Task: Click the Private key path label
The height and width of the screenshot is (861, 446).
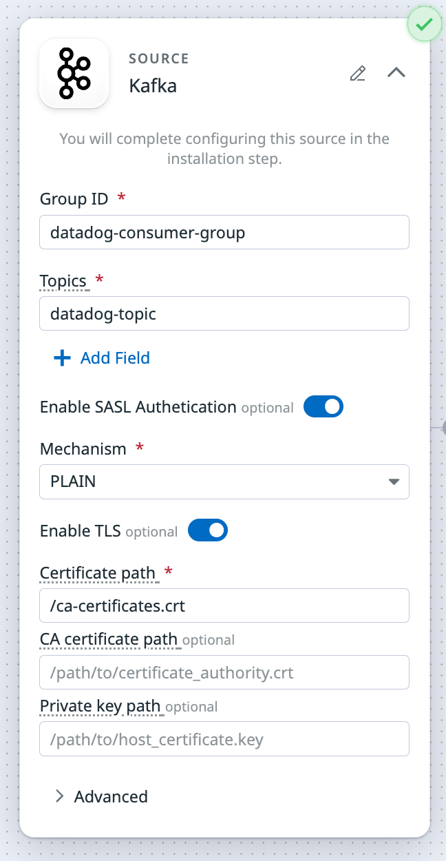Action: (100, 706)
